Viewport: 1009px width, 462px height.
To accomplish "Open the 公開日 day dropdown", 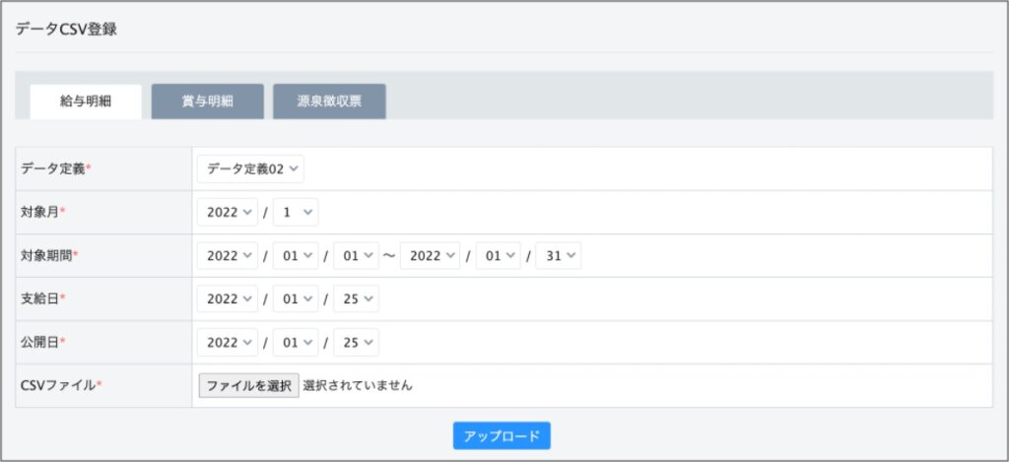I will (x=356, y=342).
